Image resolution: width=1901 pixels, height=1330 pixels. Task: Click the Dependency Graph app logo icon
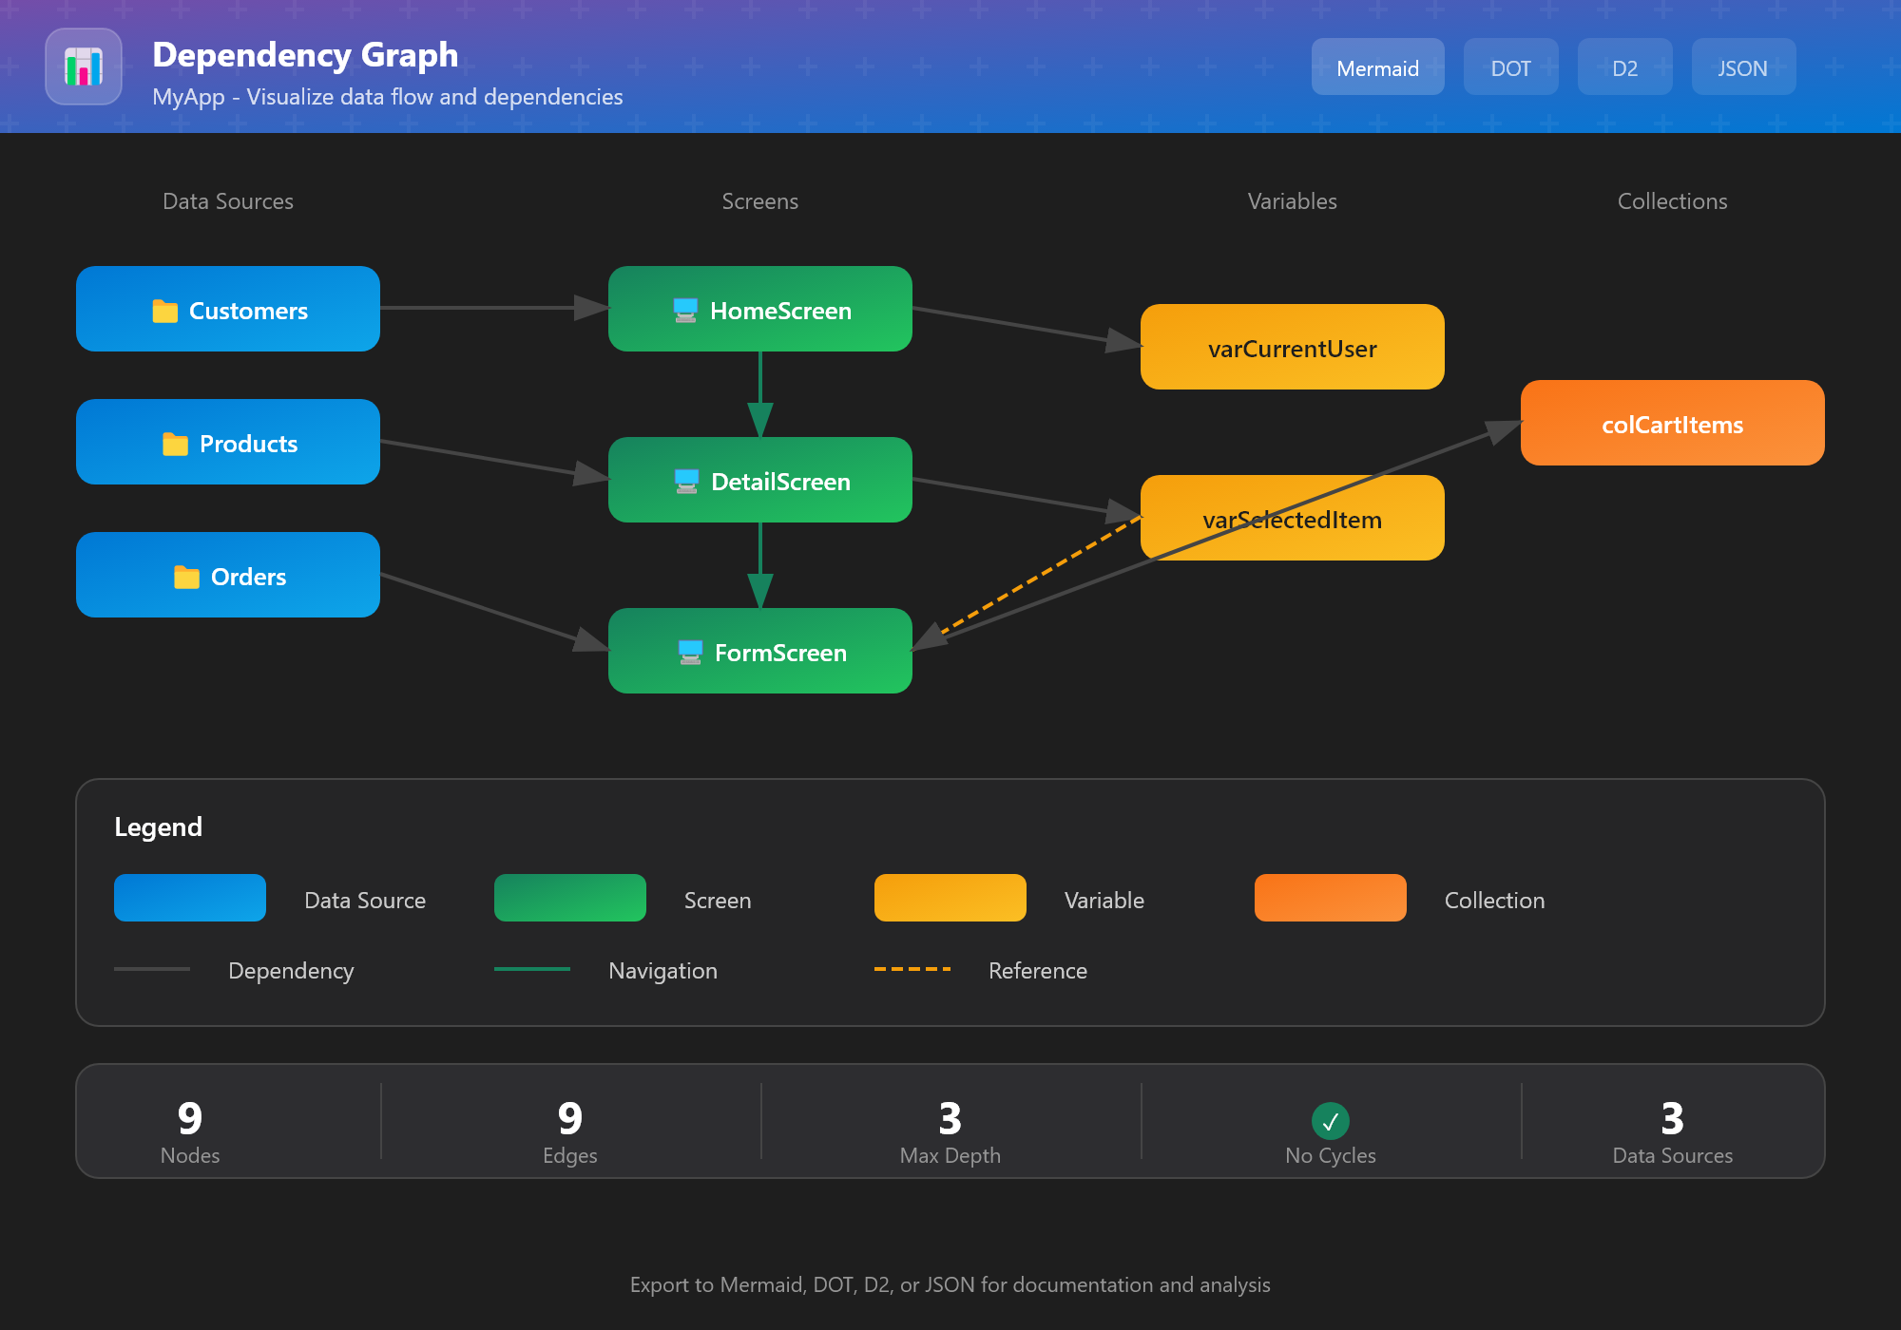(84, 66)
